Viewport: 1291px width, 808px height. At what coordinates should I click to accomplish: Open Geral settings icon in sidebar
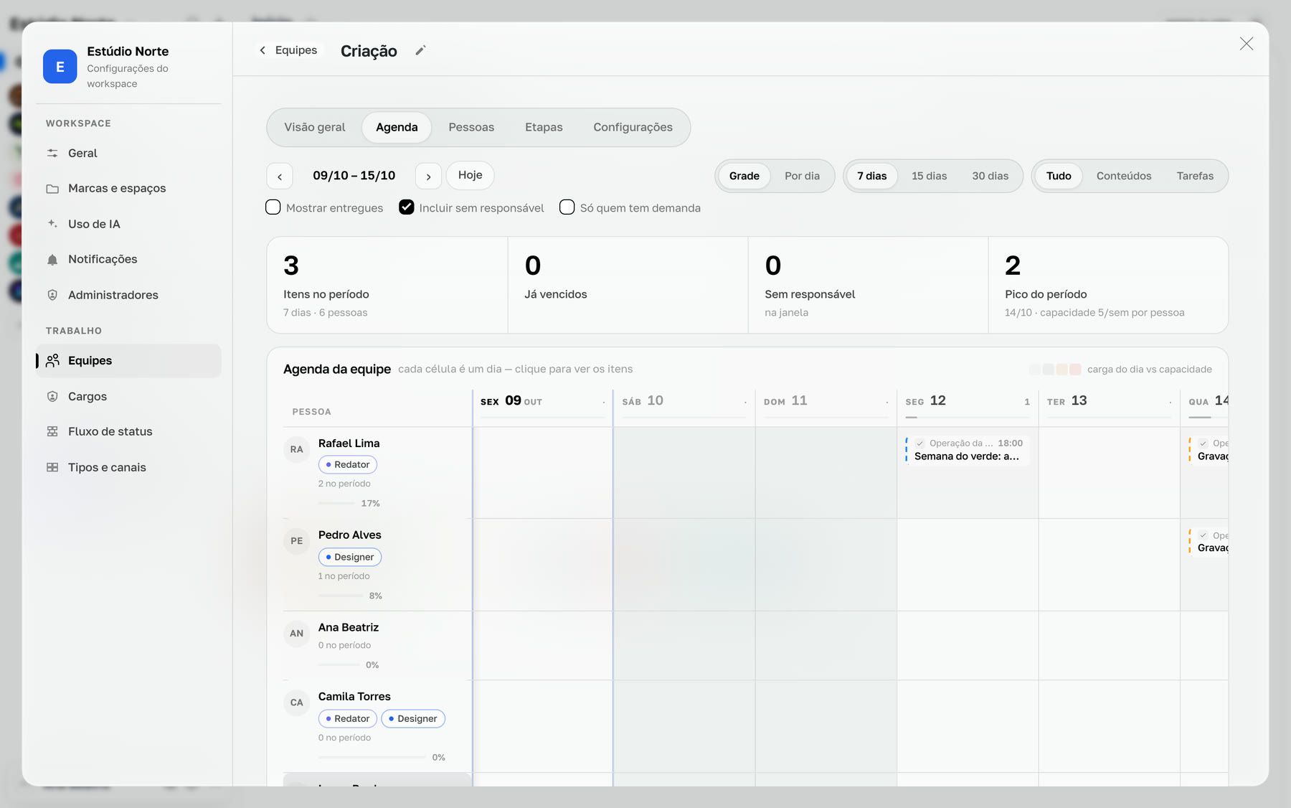(52, 153)
